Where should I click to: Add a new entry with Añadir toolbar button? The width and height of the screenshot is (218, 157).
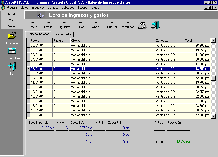[96, 25]
